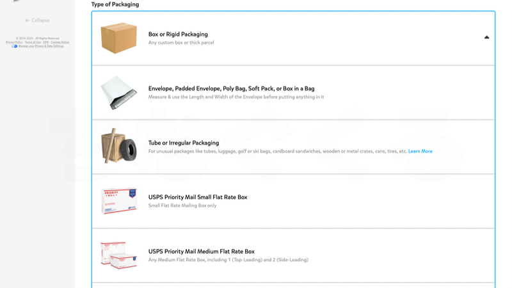The height and width of the screenshot is (288, 512).
Task: Click the cardboard box packaging image
Action: click(118, 38)
